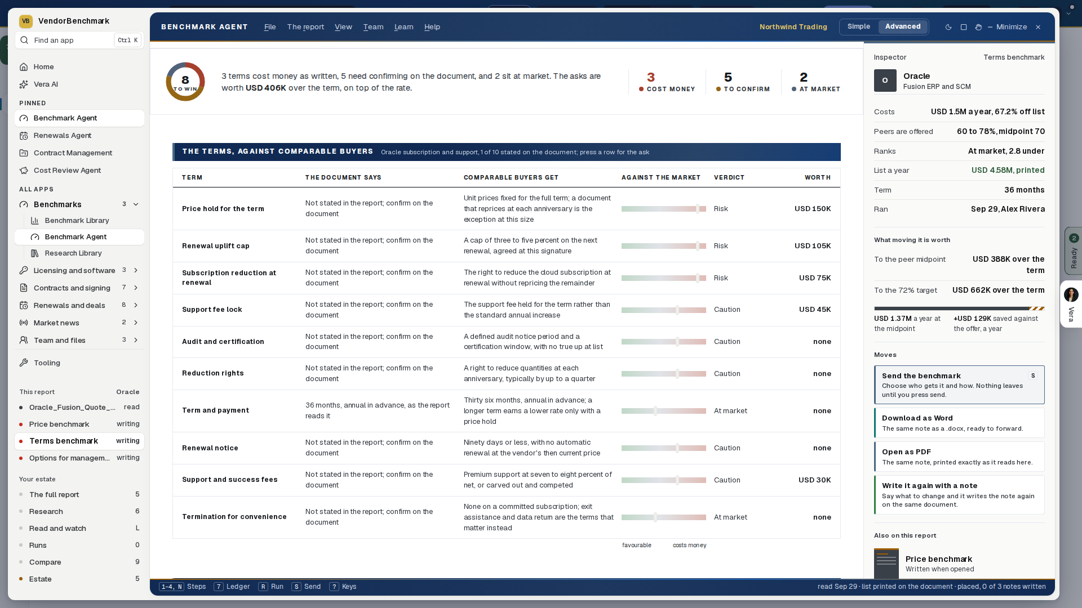
Task: Open the File menu
Action: pos(270,27)
